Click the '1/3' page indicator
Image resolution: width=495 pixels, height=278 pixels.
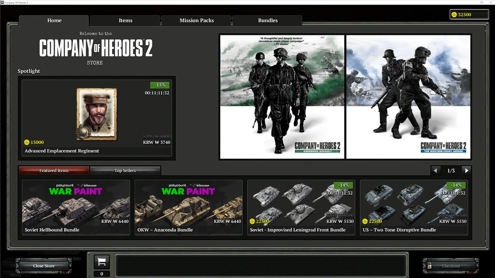[x=451, y=170]
